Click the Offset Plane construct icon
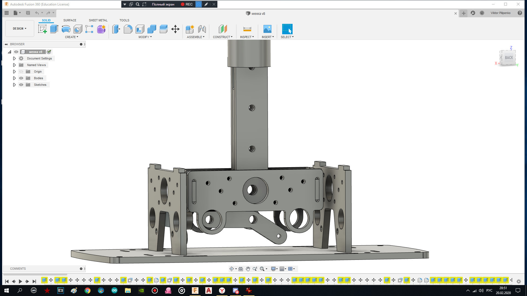Image resolution: width=527 pixels, height=296 pixels. pos(223,29)
